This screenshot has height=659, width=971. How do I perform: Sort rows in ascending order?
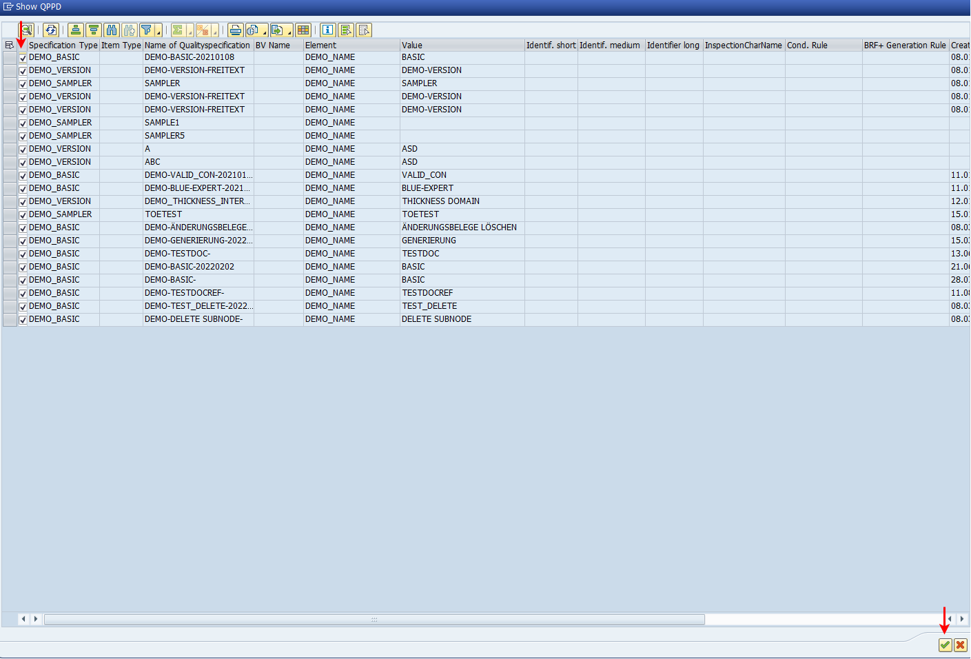tap(76, 30)
